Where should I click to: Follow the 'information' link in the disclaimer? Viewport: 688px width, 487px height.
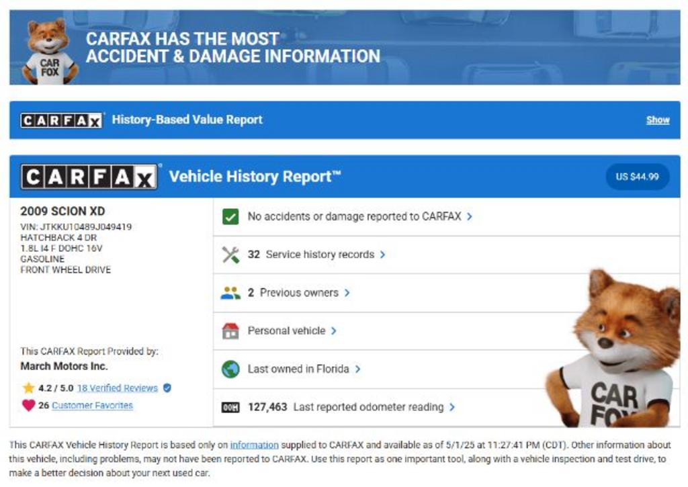(255, 445)
